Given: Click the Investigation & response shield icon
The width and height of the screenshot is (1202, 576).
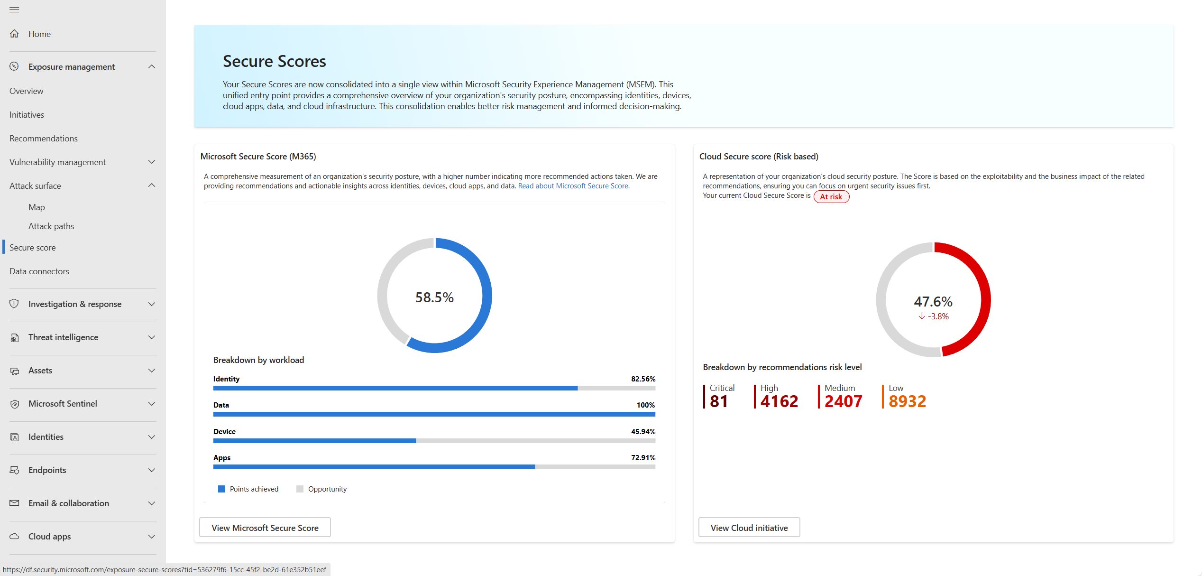Looking at the screenshot, I should pos(14,304).
